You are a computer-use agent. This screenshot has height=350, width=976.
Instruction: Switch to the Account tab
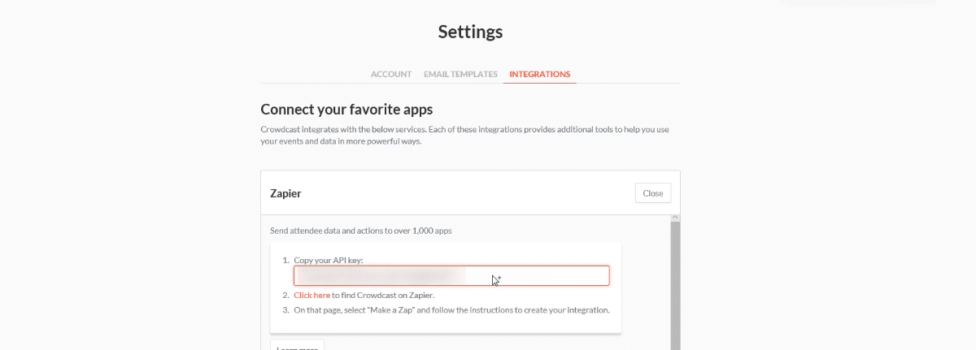(391, 74)
